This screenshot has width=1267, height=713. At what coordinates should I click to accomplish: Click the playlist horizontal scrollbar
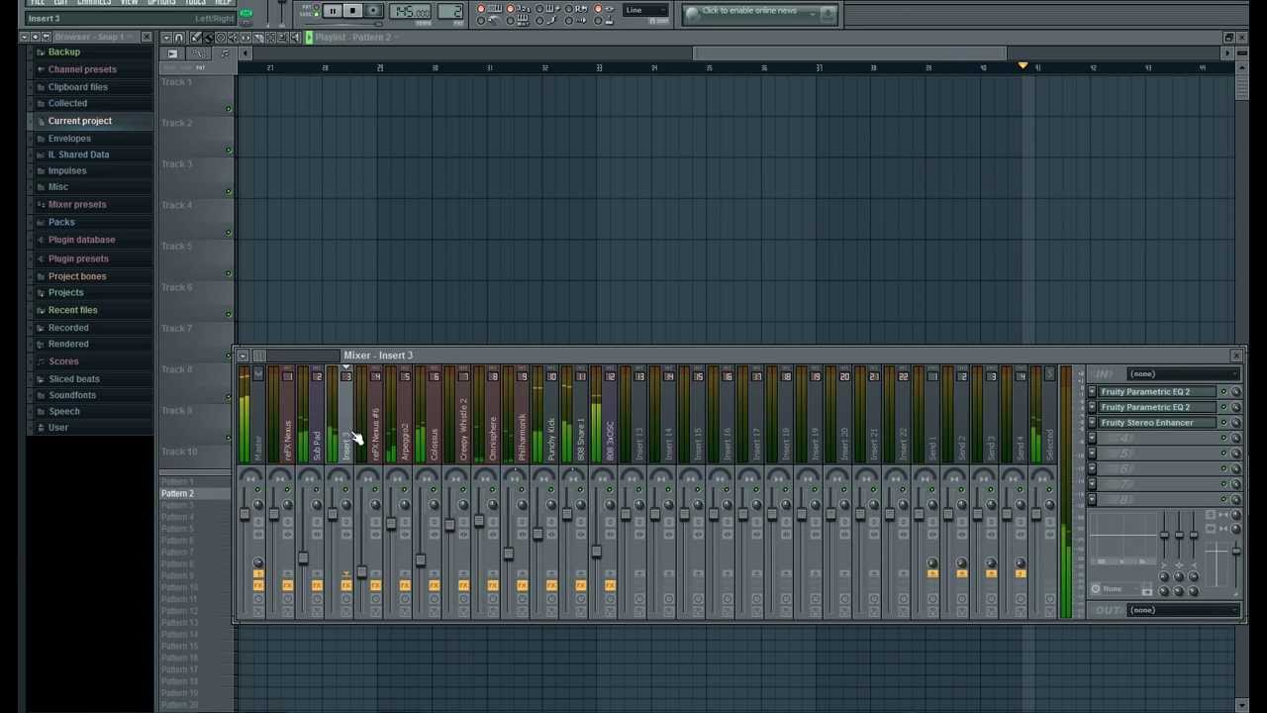click(x=849, y=53)
